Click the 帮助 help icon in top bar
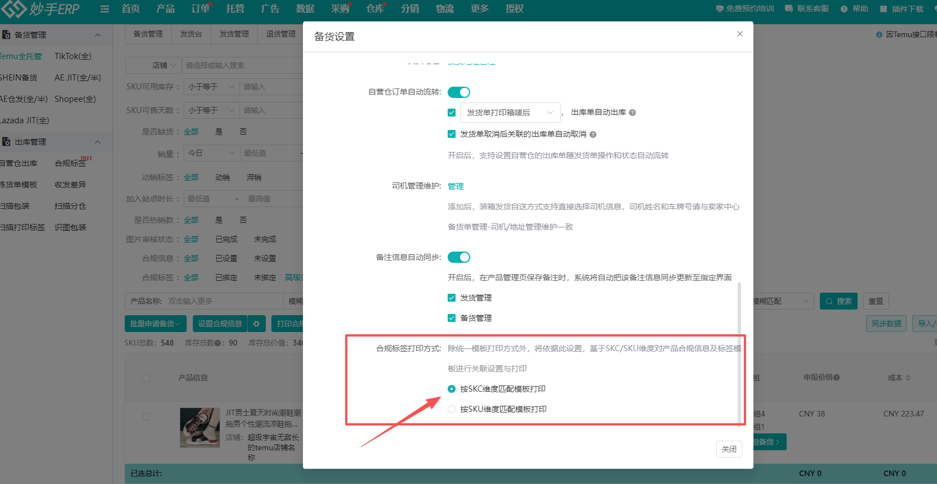The width and height of the screenshot is (937, 484). tap(844, 9)
